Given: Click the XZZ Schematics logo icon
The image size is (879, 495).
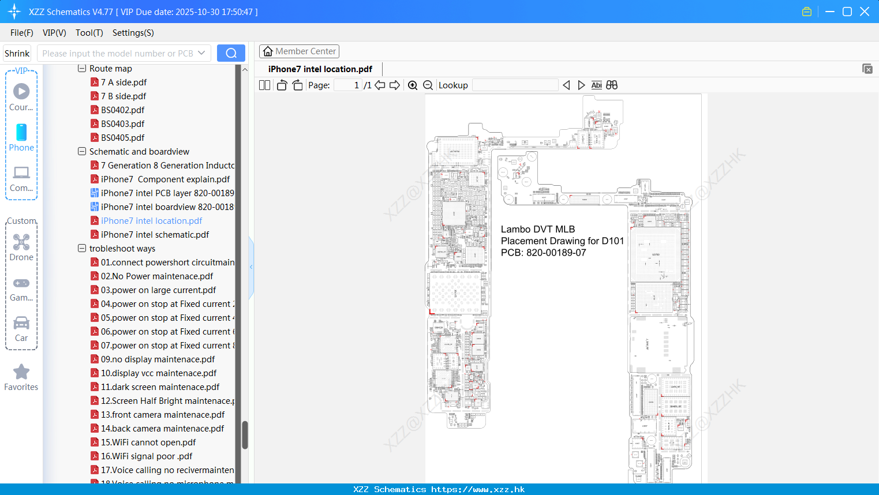Looking at the screenshot, I should [14, 12].
